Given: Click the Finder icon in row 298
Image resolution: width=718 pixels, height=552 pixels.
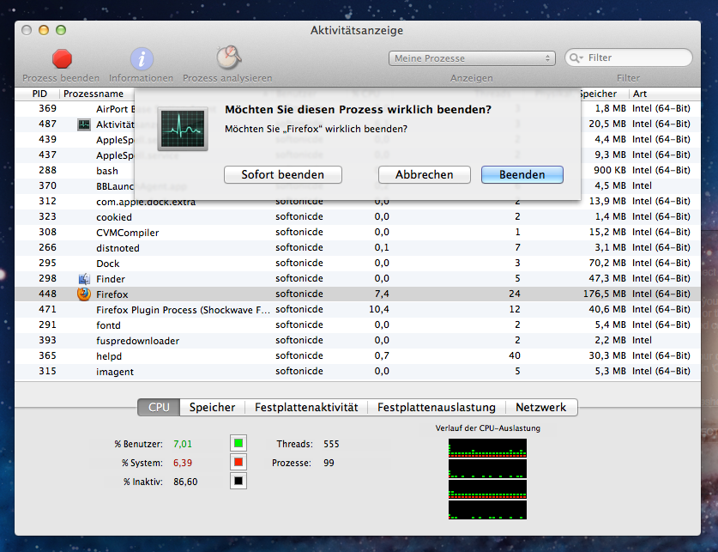Looking at the screenshot, I should (x=84, y=278).
